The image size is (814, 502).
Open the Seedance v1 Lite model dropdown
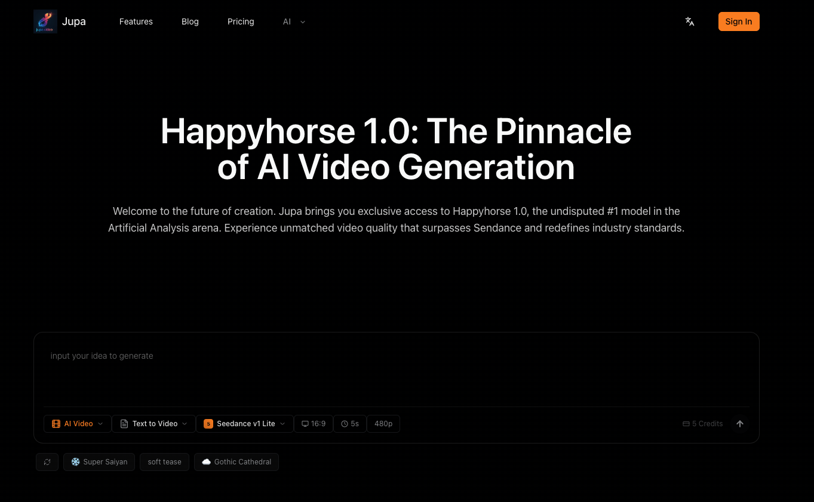tap(245, 424)
